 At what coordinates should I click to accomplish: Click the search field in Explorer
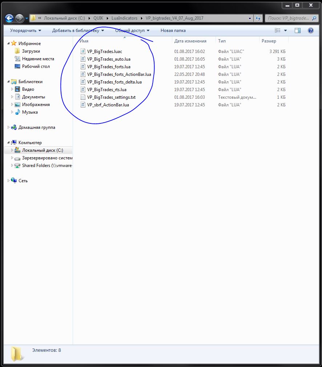pyautogui.click(x=291, y=18)
